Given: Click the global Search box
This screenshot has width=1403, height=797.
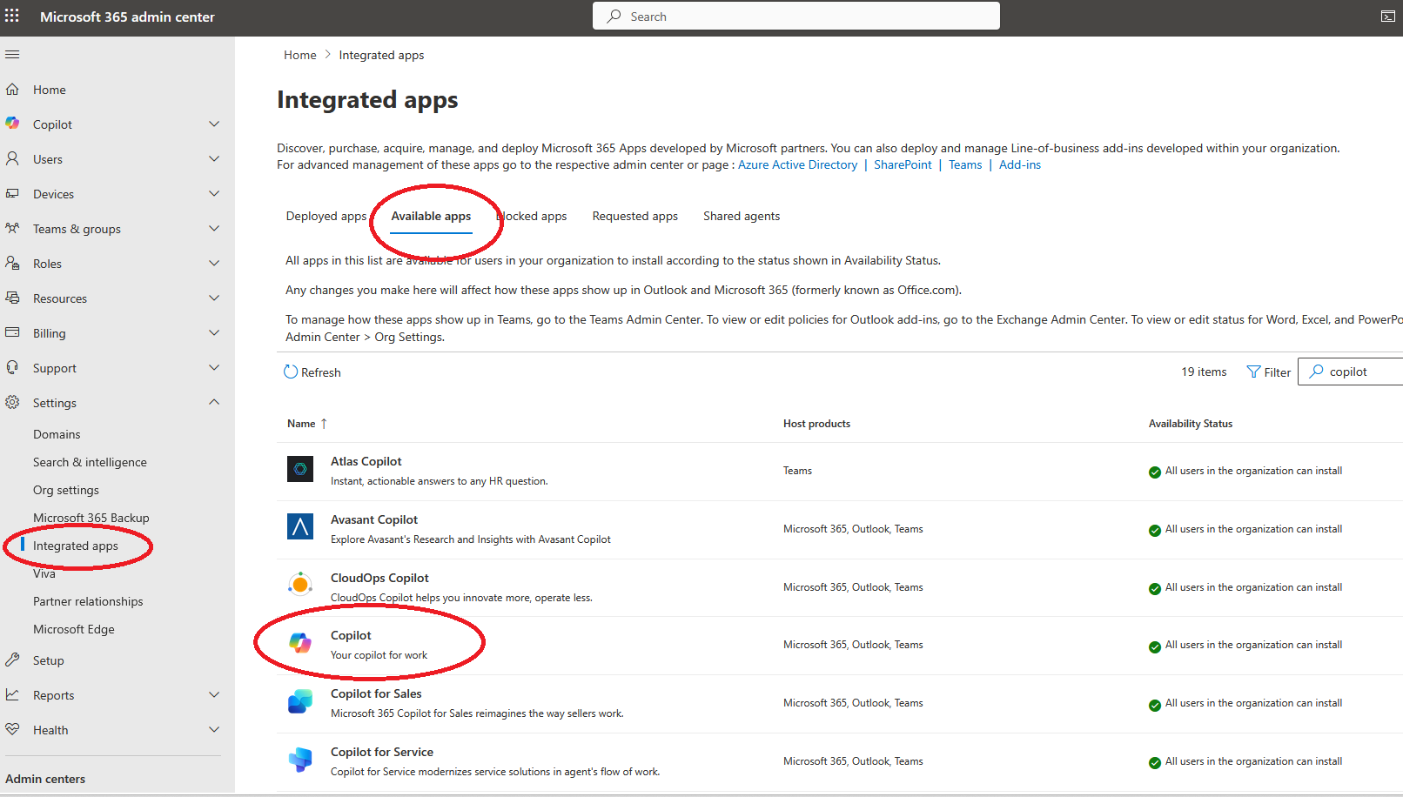Looking at the screenshot, I should 796,16.
